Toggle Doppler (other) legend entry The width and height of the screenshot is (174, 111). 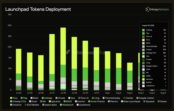[x=145, y=98]
